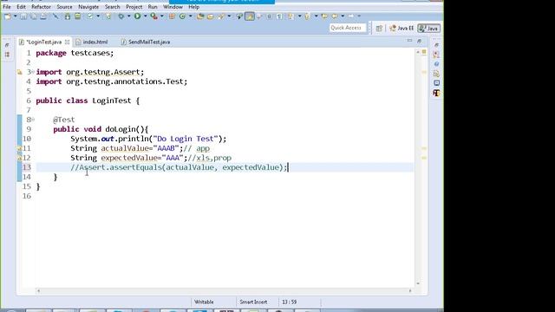Click the Save All toolbar icon
Screen dimensions: 555x312
point(34,16)
